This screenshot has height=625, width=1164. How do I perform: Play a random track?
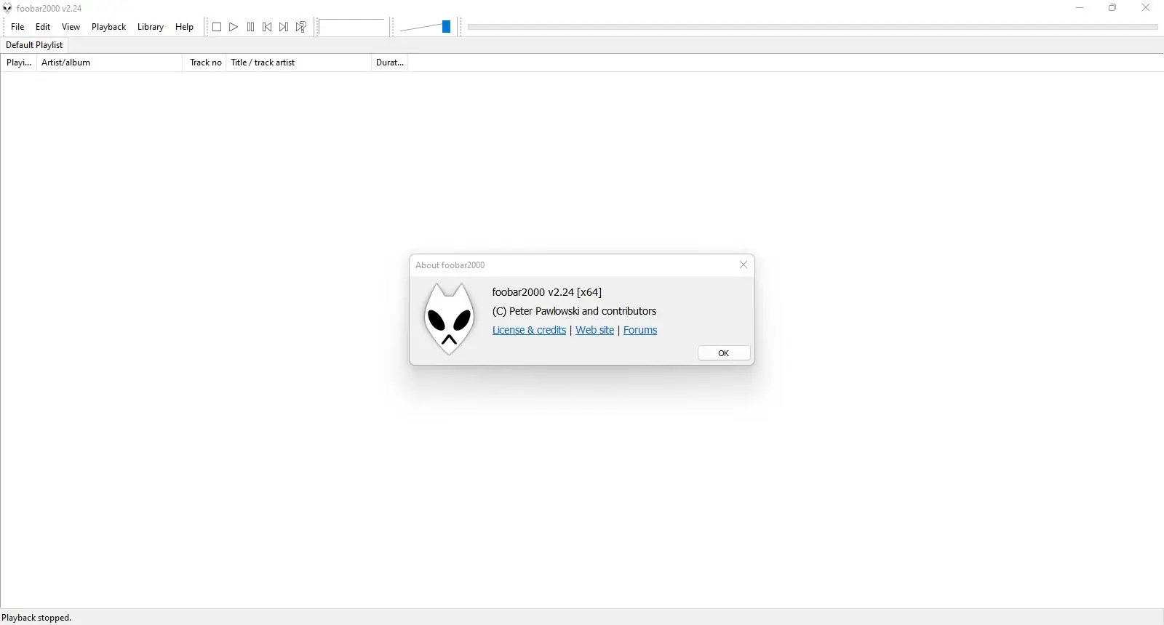[300, 27]
